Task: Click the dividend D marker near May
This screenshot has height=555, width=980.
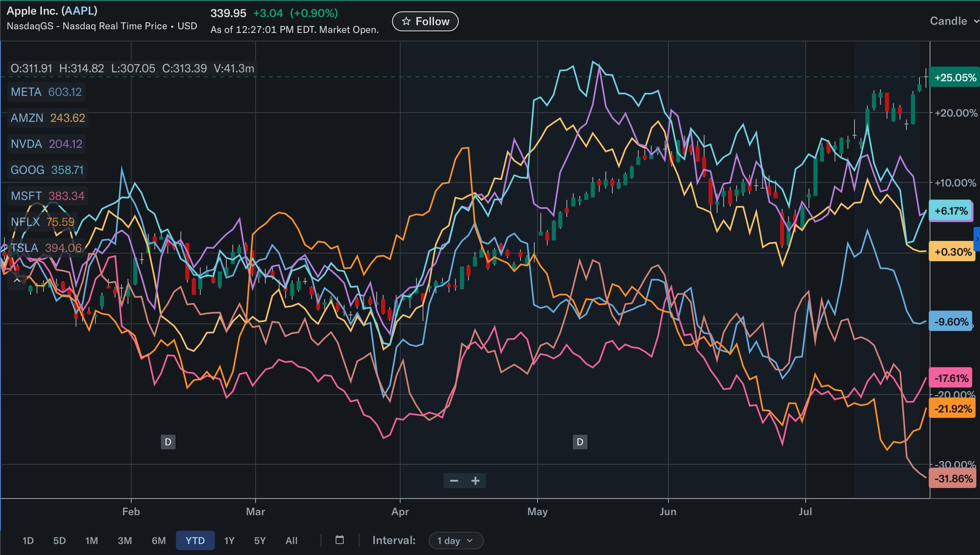Action: pos(580,442)
